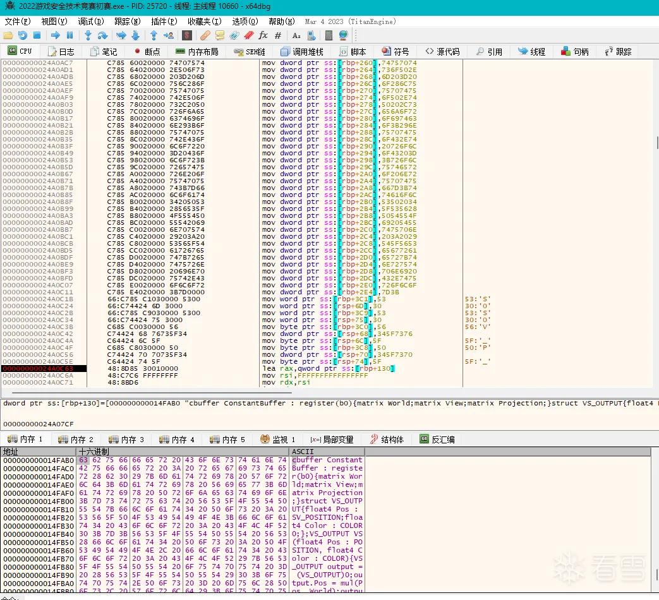Click the 十六进制 column header in dump
The width and height of the screenshot is (659, 600).
[x=94, y=452]
